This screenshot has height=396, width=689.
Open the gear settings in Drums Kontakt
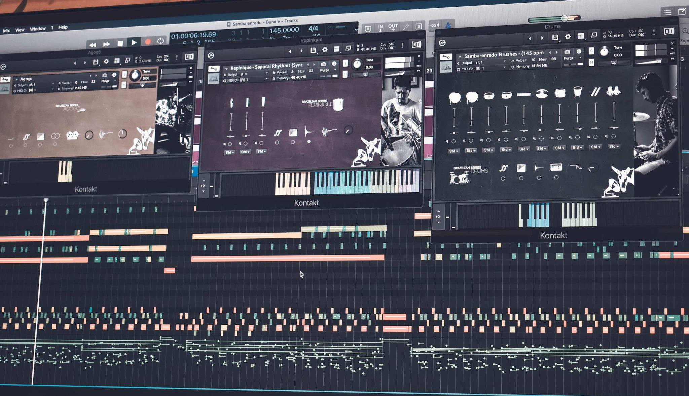point(568,36)
